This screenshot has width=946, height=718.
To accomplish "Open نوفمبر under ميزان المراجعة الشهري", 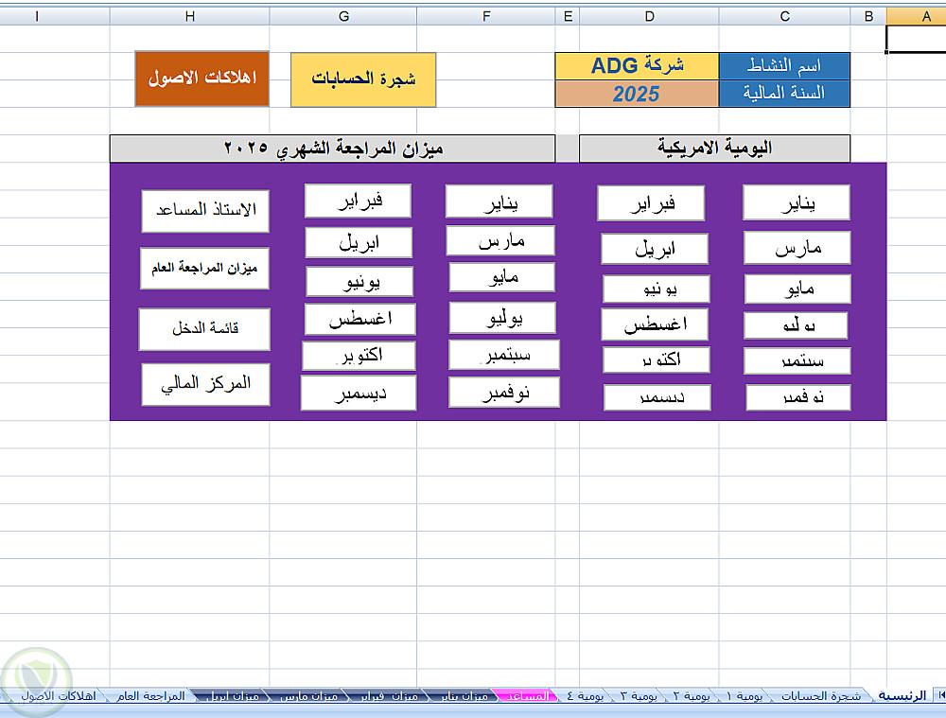I will click(x=504, y=393).
